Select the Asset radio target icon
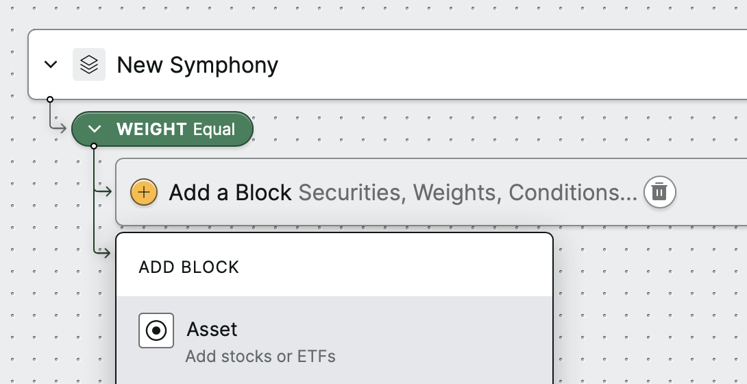Screen dimensions: 747x384 pos(156,331)
